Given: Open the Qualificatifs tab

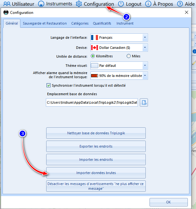Looking at the screenshot, I should pos(102,23).
